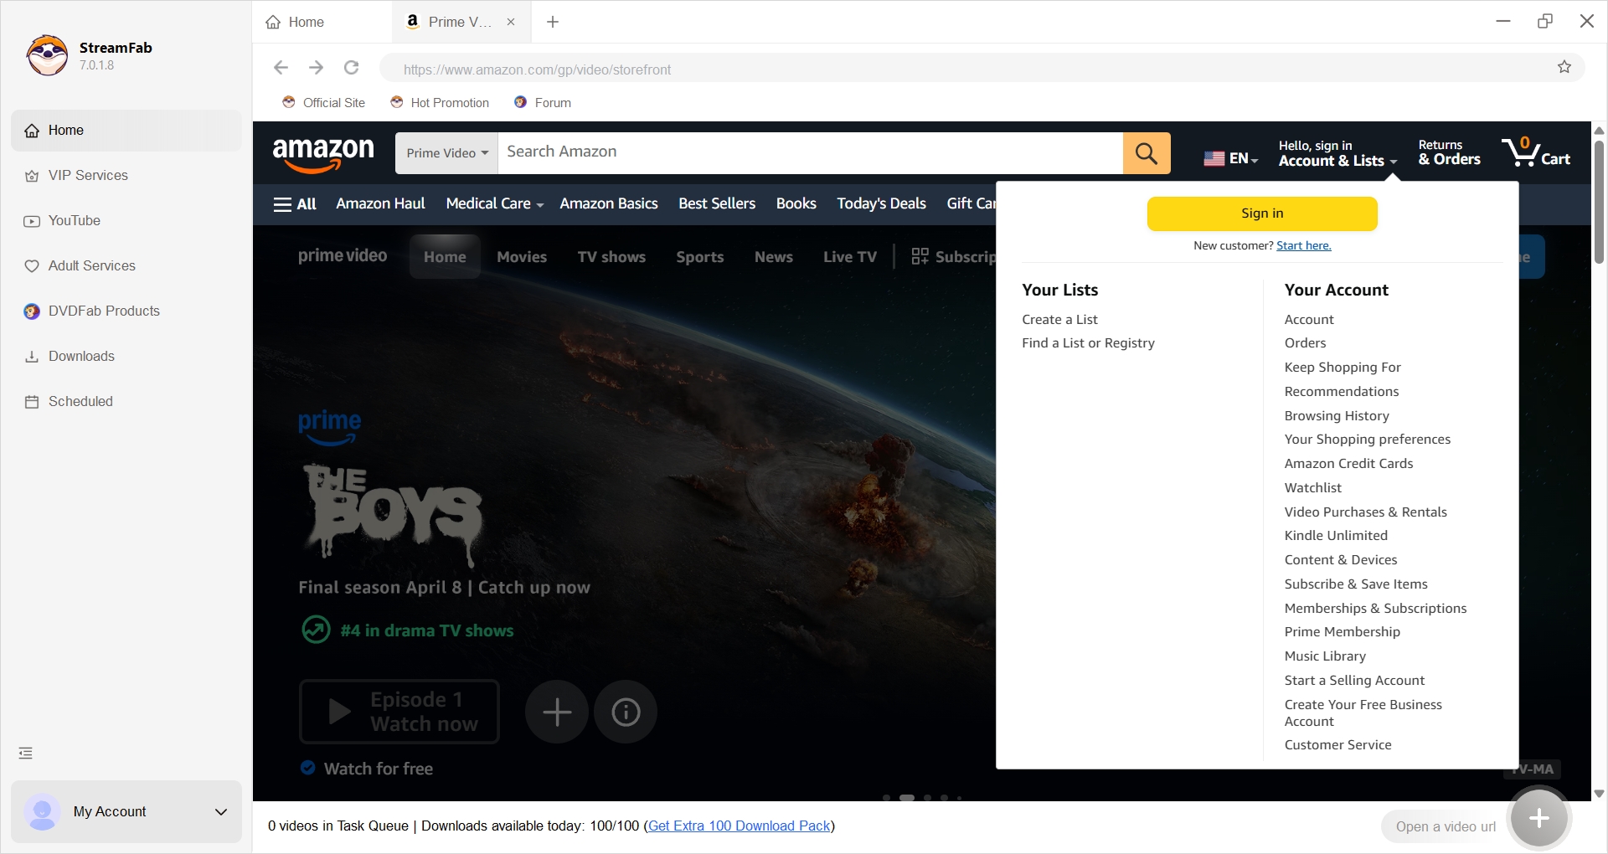Close the Prime Video tab
The image size is (1608, 854).
[511, 22]
